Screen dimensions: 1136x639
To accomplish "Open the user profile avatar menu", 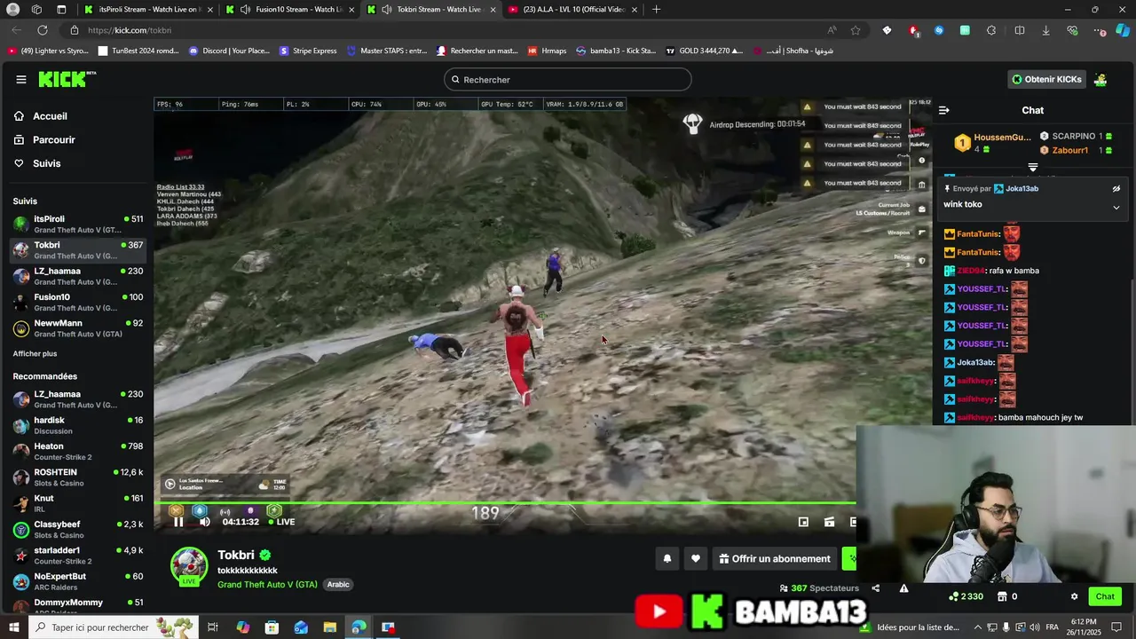I will pyautogui.click(x=1100, y=79).
